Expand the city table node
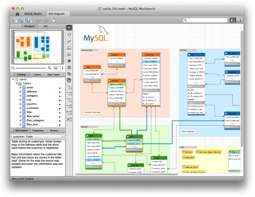The width and height of the screenshot is (255, 197). (x=20, y=100)
